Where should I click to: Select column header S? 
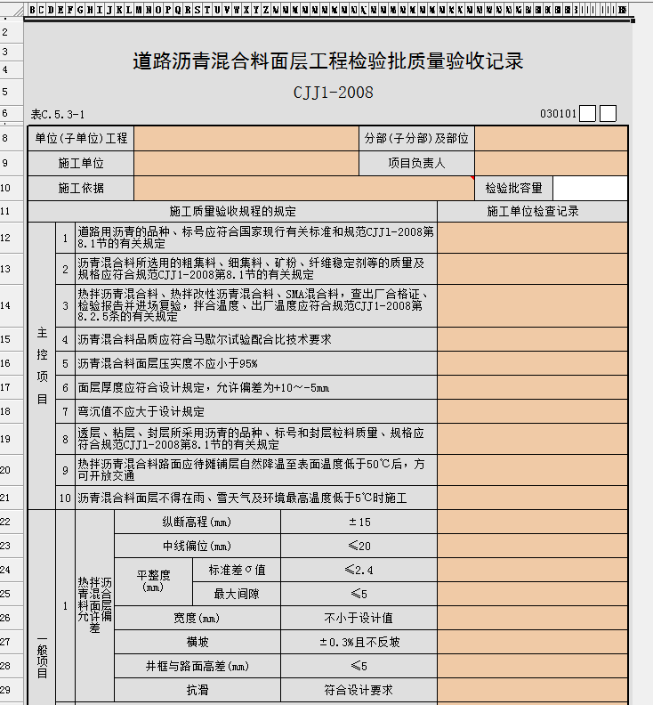[x=198, y=10]
